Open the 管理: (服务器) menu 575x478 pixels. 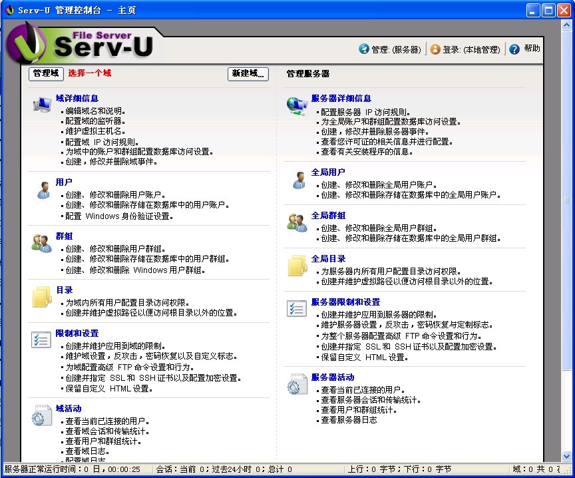pos(390,49)
